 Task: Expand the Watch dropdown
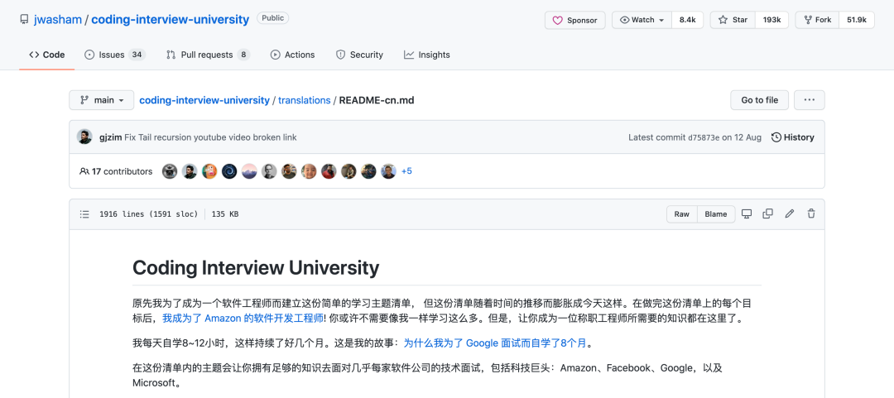[642, 20]
